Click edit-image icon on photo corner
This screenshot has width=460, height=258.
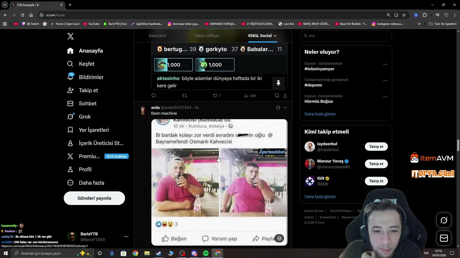[279, 238]
